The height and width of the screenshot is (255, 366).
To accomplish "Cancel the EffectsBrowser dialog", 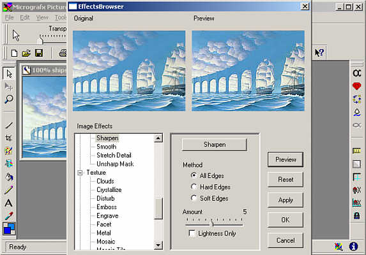I will [286, 240].
